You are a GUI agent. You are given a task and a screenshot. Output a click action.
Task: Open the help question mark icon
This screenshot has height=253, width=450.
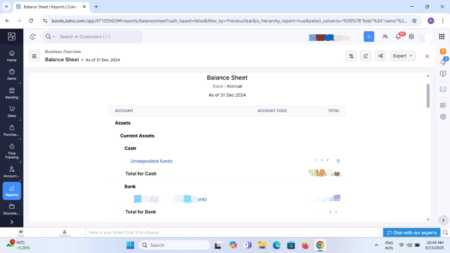pyautogui.click(x=443, y=51)
